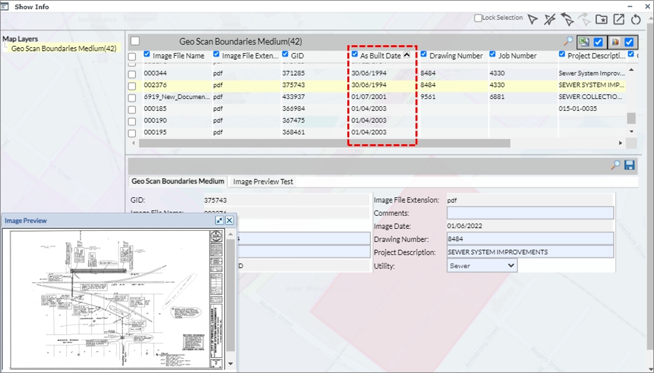
Task: Click the circular refresh icon
Action: 635,20
